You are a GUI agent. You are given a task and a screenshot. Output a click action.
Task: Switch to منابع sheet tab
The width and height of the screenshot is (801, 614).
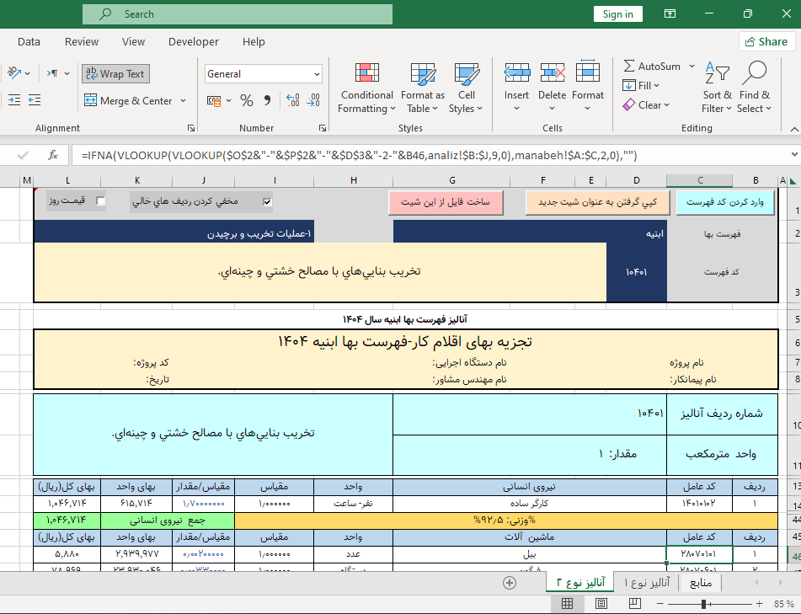click(701, 582)
